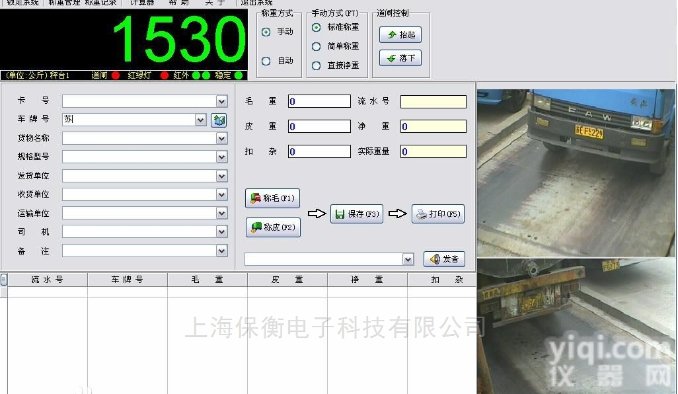Image resolution: width=678 pixels, height=394 pixels.
Task: Click the up-arrow icon on 抬起 gate button
Action: pos(392,35)
